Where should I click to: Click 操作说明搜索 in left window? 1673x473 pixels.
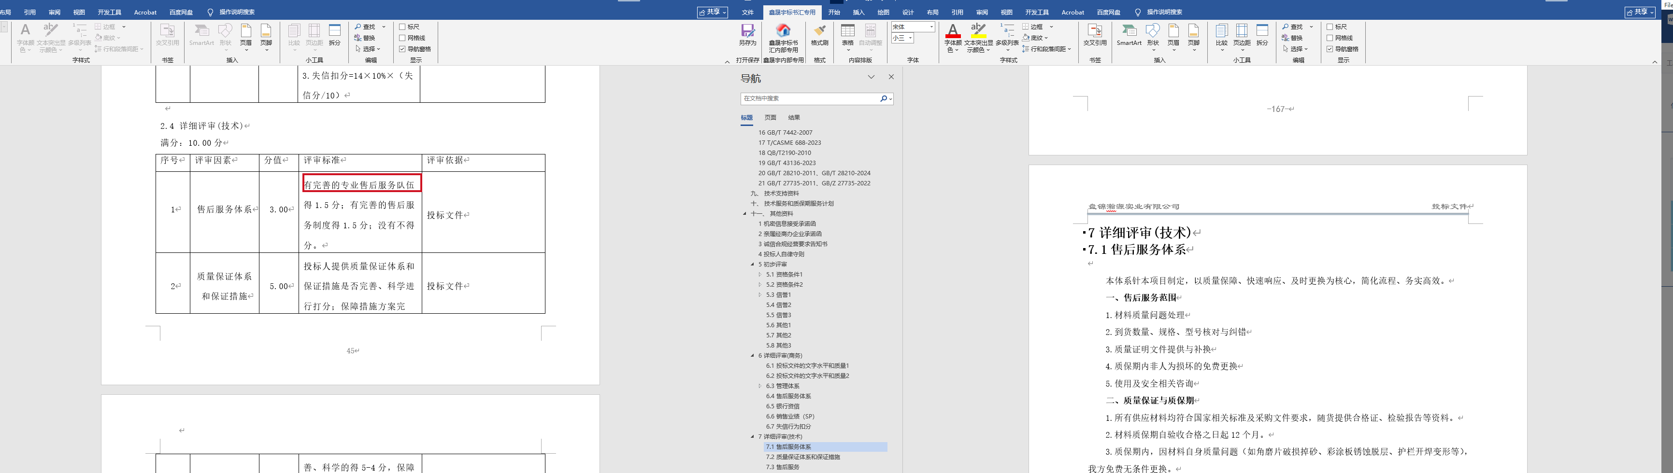236,13
